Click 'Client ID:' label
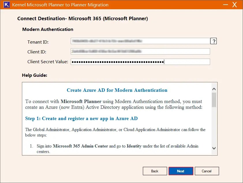 coord(37,52)
